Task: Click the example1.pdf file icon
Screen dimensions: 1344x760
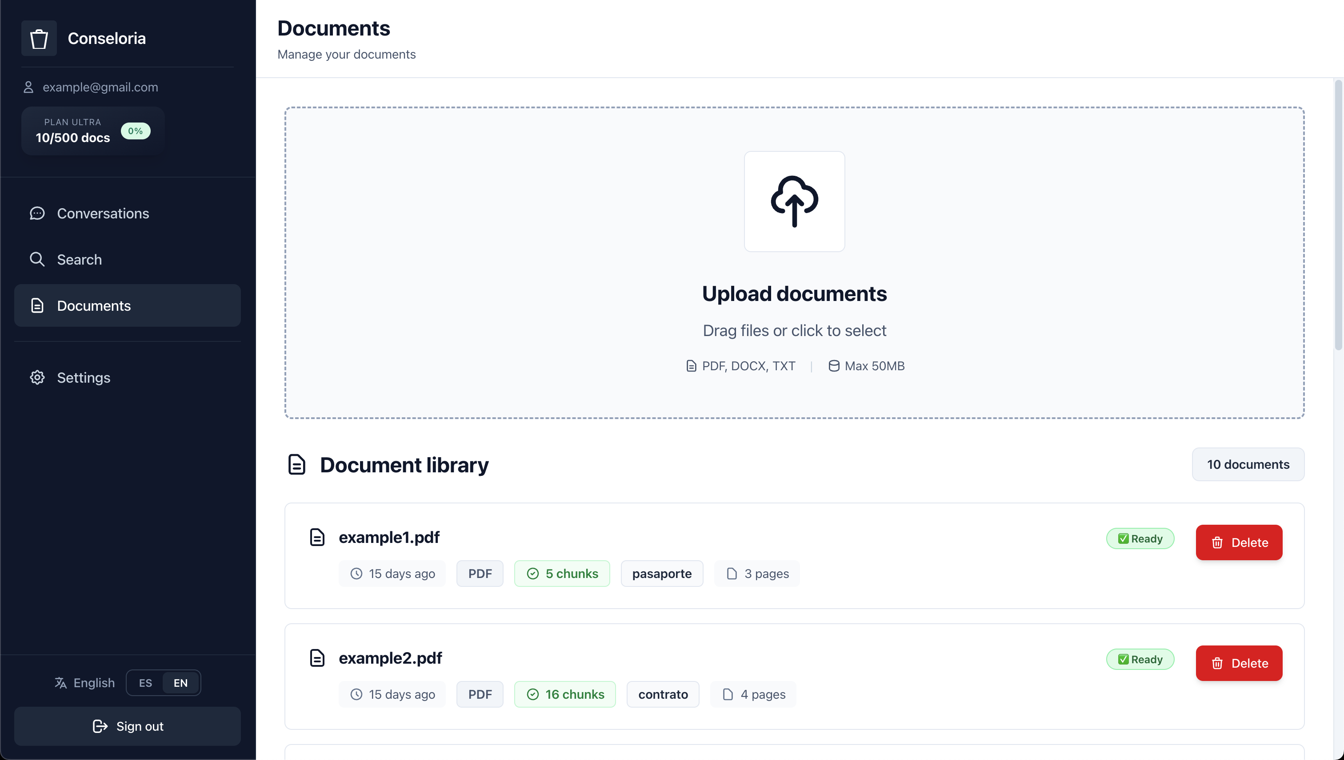Action: click(x=317, y=537)
